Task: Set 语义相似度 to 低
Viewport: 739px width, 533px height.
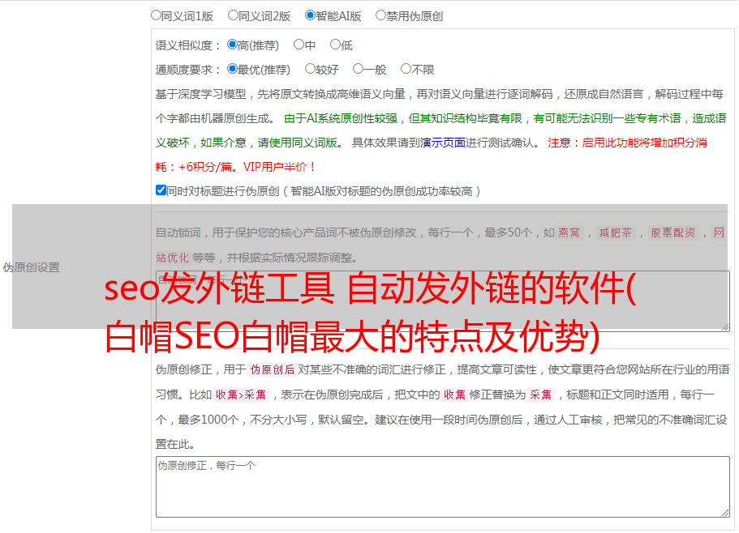Action: tap(335, 45)
